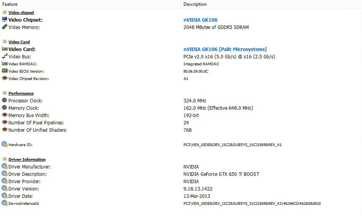This screenshot has height=216, width=362.
Task: Select the 2048 MBytes of GDDR5 SDRAM value
Action: click(216, 27)
